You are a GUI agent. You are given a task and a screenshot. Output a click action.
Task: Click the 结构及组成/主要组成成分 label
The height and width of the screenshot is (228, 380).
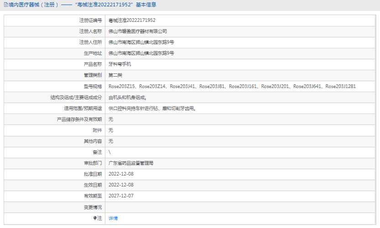(76, 98)
